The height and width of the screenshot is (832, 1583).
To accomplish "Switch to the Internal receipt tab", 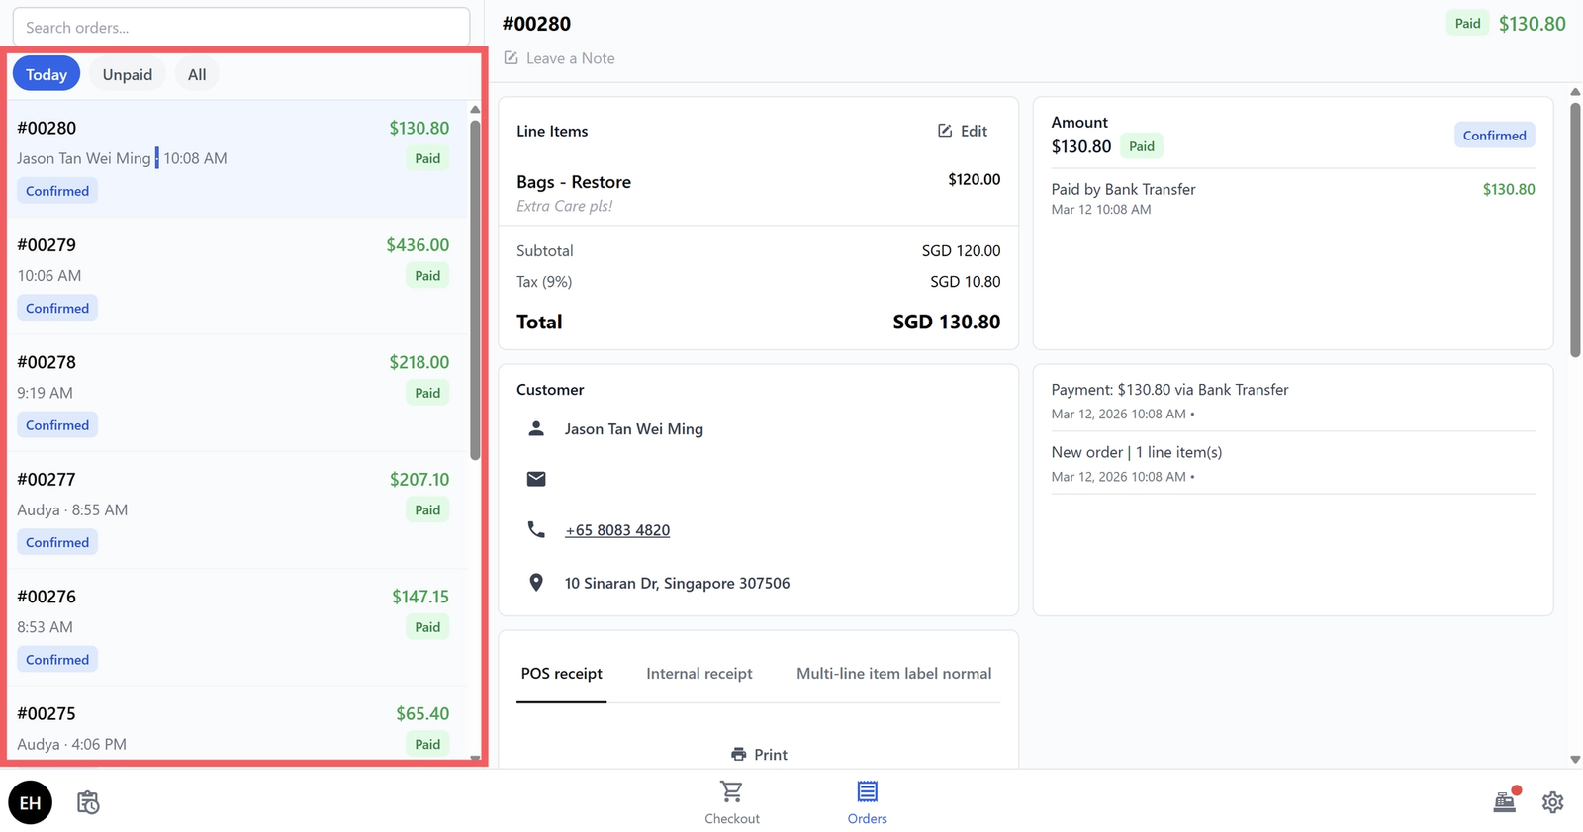I will (x=698, y=673).
